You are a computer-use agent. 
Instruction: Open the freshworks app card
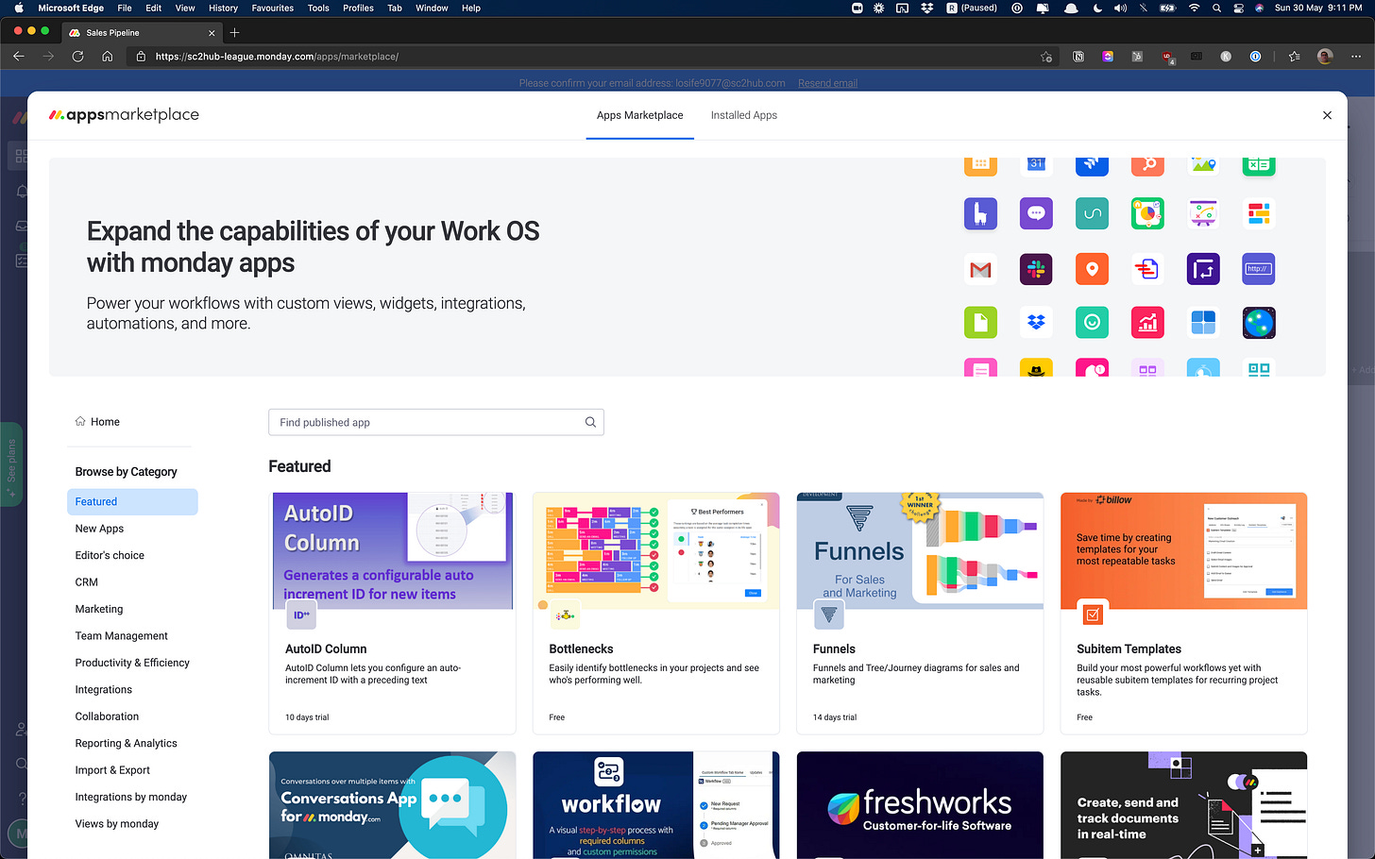[x=920, y=805]
